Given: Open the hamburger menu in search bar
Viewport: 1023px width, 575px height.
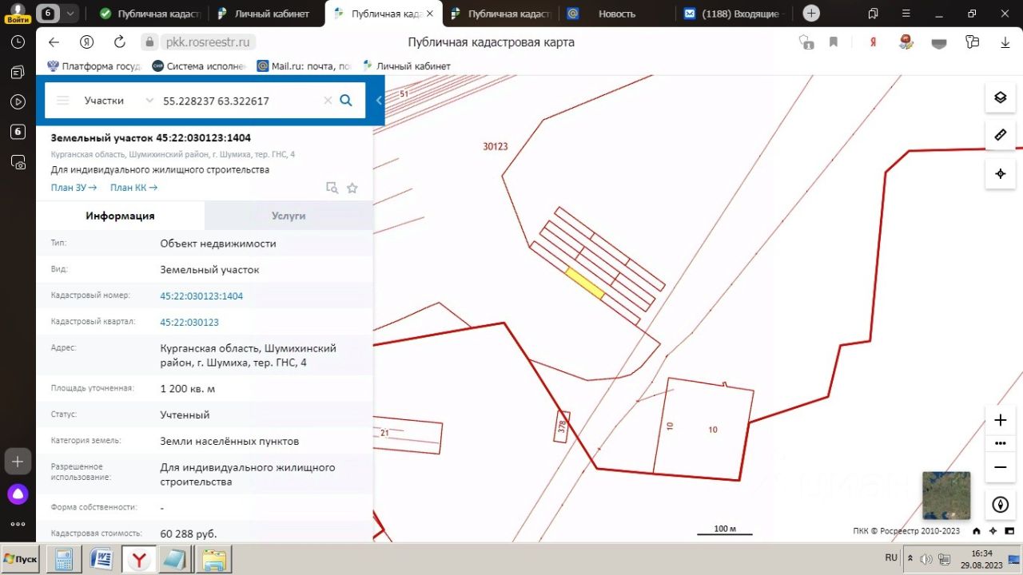Looking at the screenshot, I should tap(62, 101).
